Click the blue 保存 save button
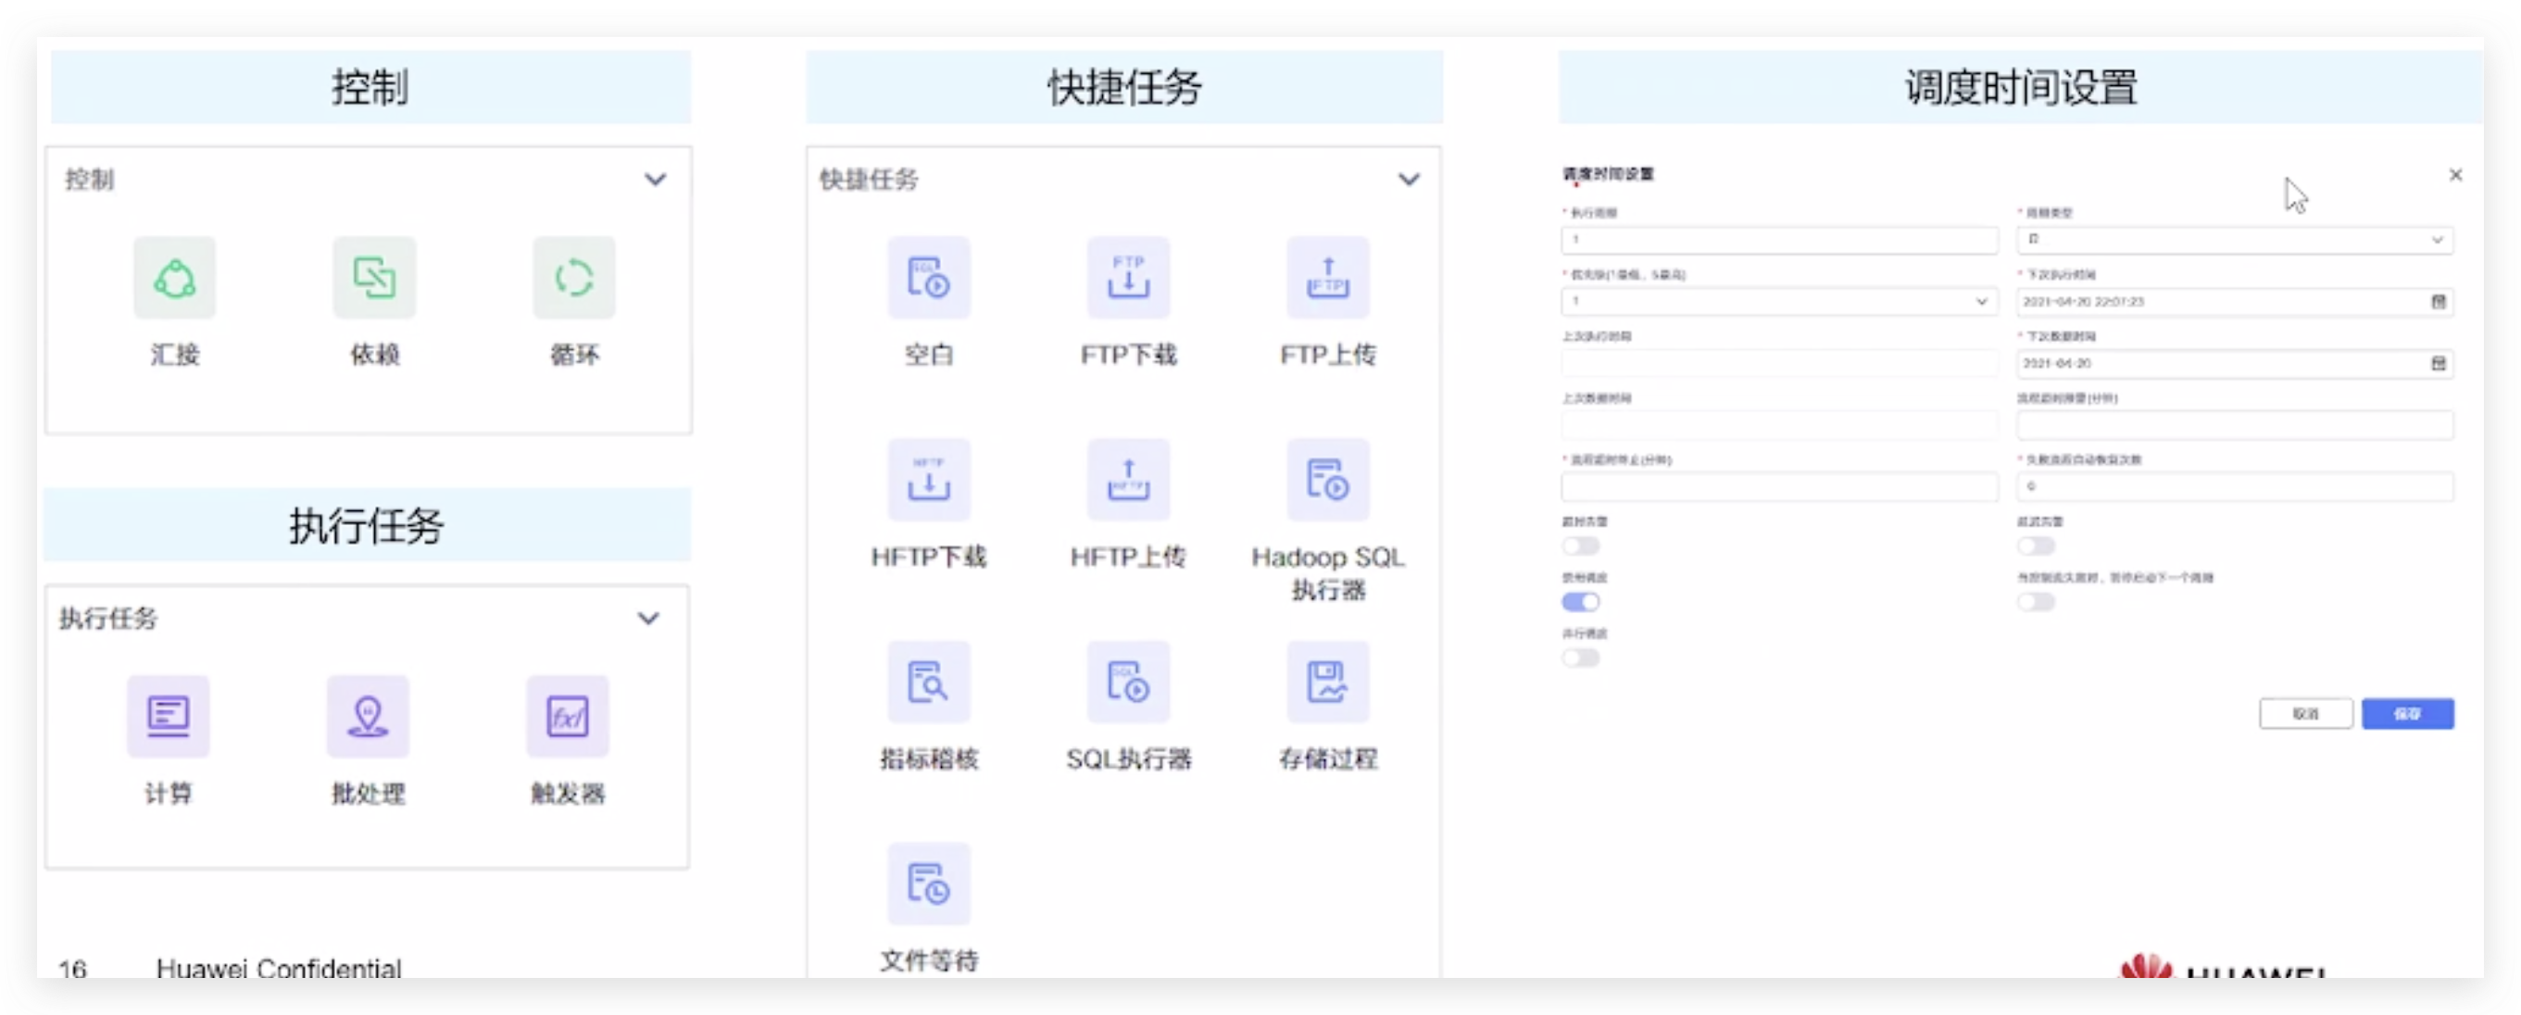 2406,713
